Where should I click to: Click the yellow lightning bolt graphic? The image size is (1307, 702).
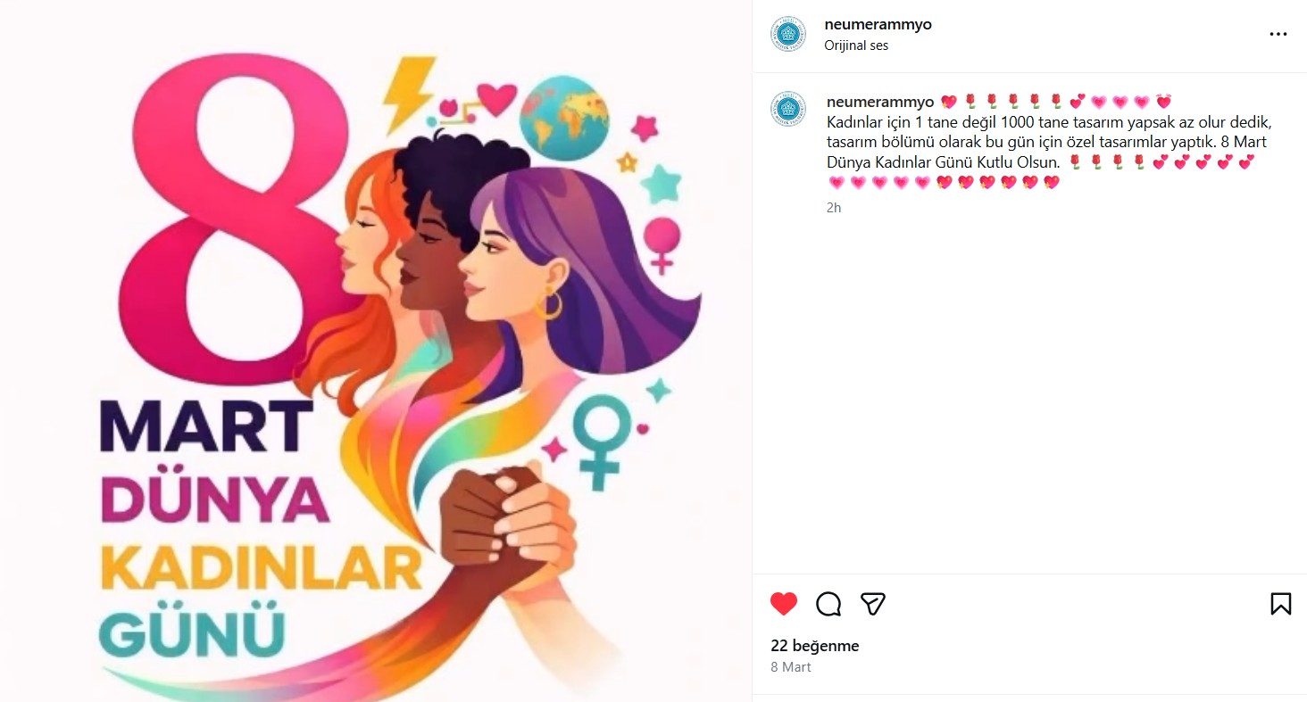point(407,94)
